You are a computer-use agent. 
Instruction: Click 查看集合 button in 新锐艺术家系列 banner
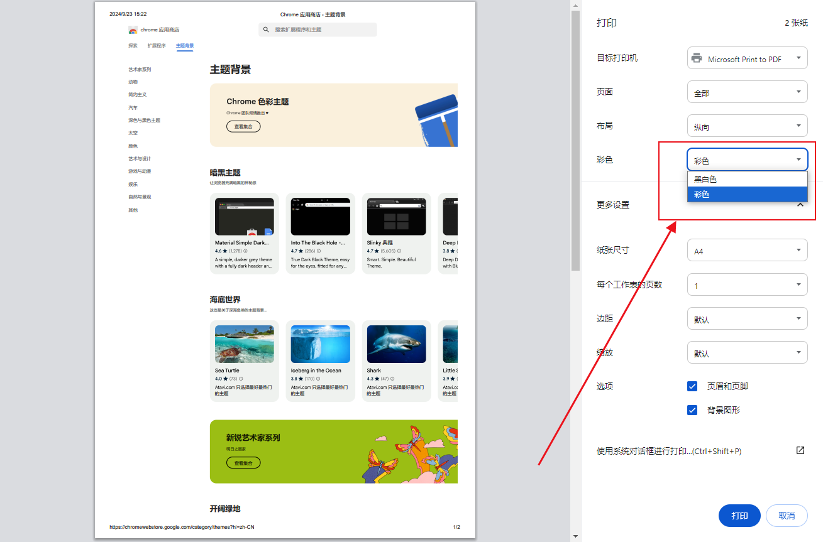pyautogui.click(x=243, y=463)
